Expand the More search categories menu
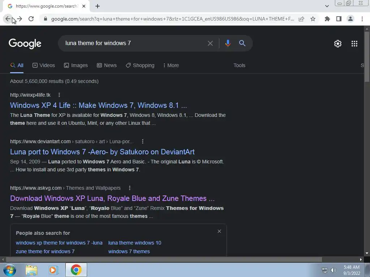Screen dimensions: 370x277 (x=171, y=66)
